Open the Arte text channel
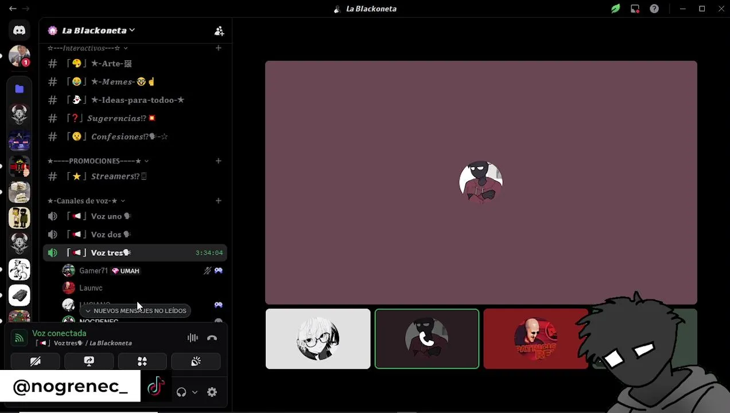The height and width of the screenshot is (413, 730). coord(135,64)
